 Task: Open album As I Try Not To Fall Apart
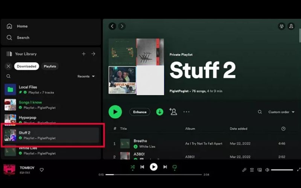(x=204, y=144)
